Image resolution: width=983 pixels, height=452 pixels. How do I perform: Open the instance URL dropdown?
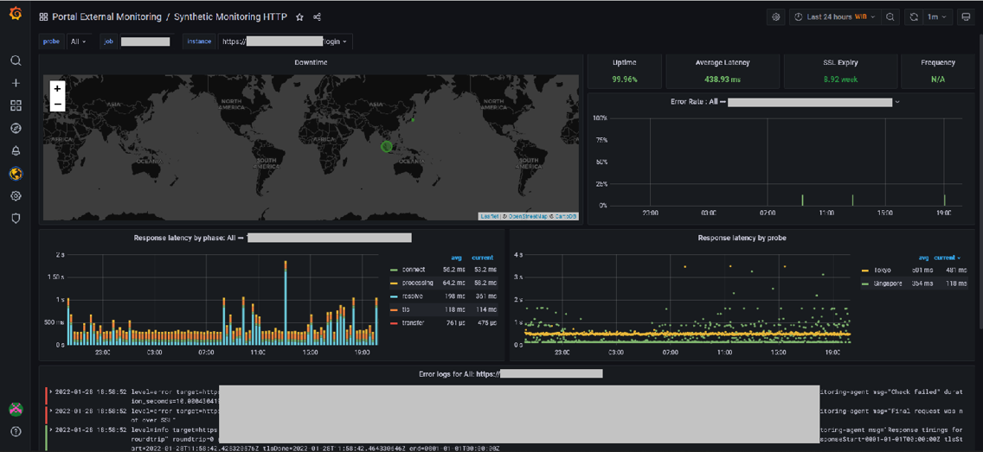[286, 41]
